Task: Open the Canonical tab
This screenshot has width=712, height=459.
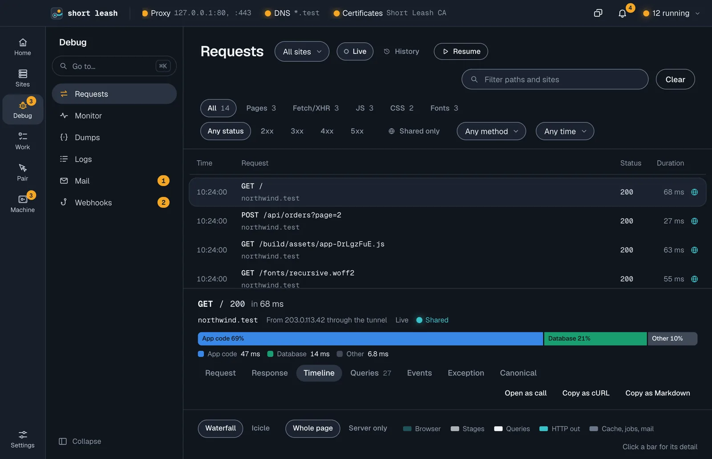Action: tap(518, 373)
